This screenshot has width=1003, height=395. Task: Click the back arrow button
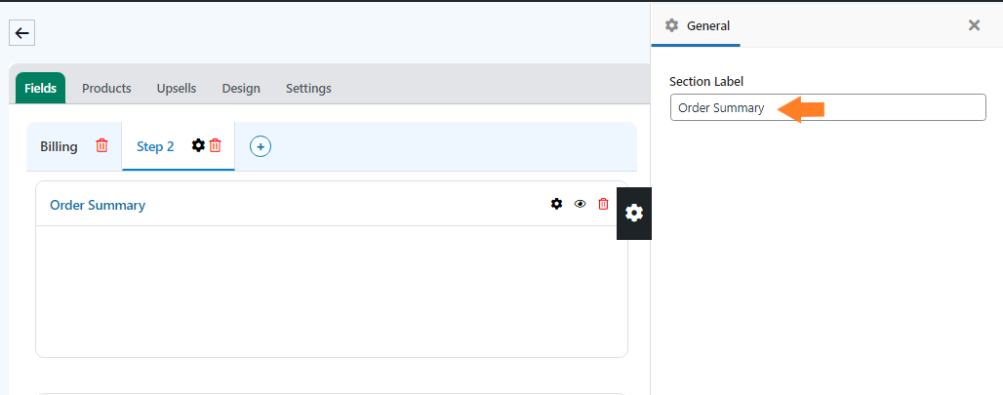coord(21,33)
